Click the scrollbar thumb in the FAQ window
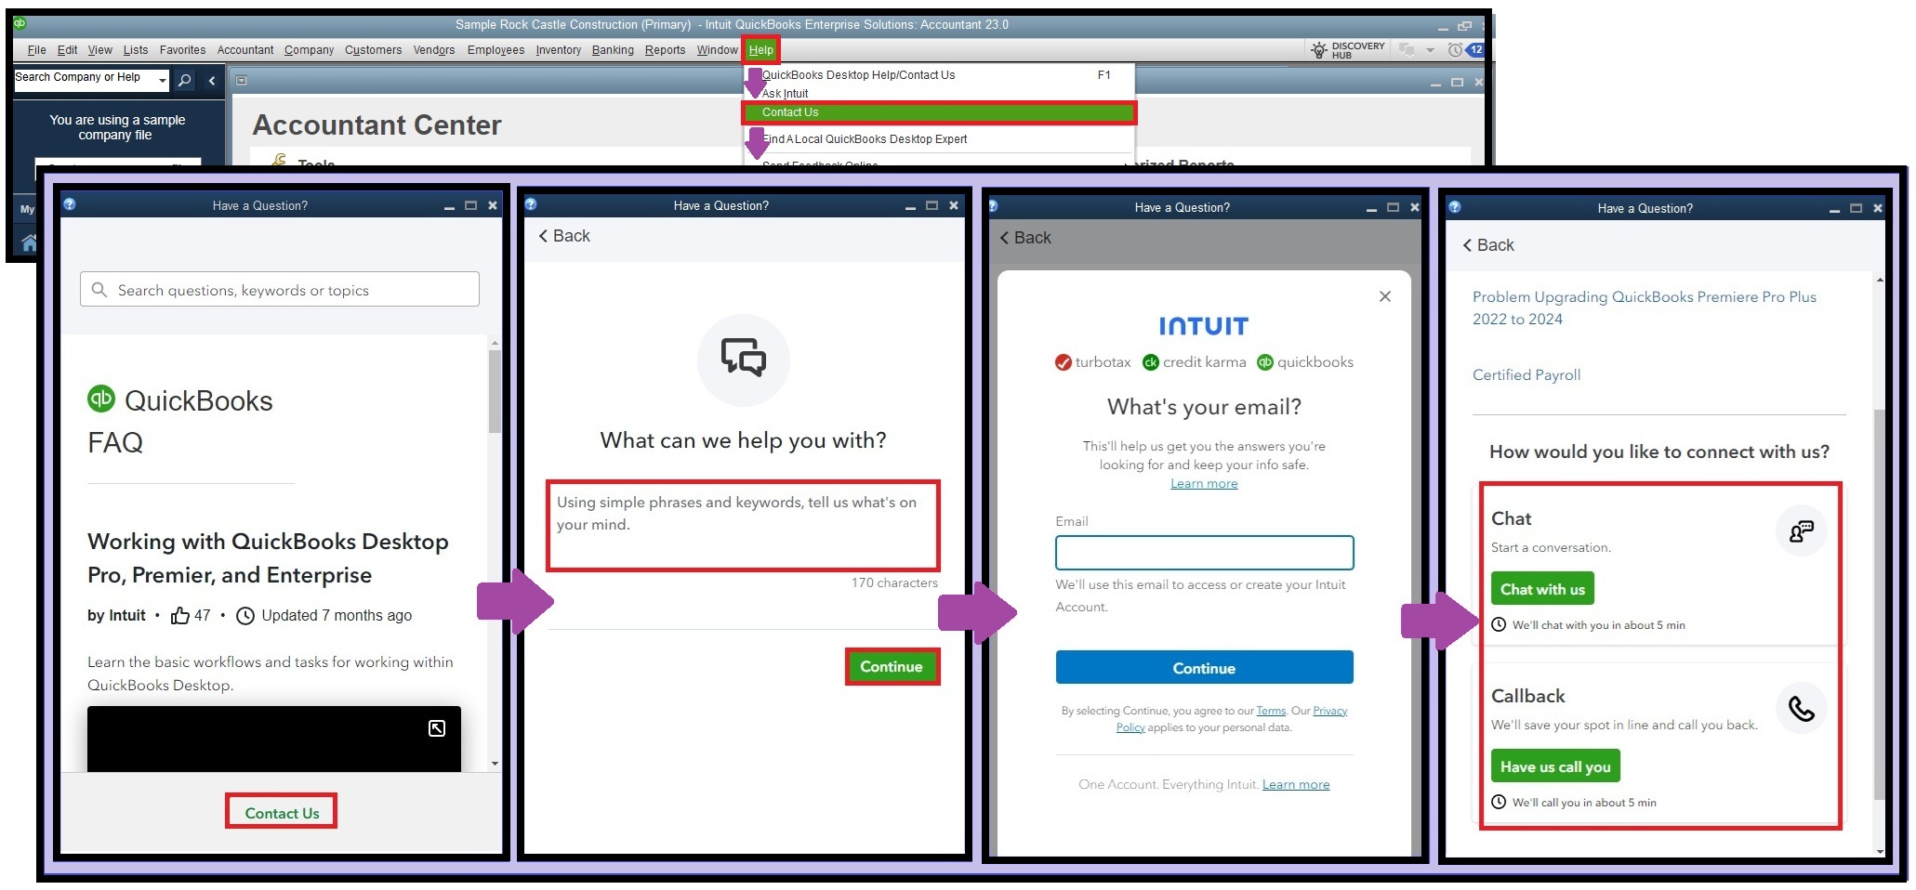1916x890 pixels. point(495,391)
